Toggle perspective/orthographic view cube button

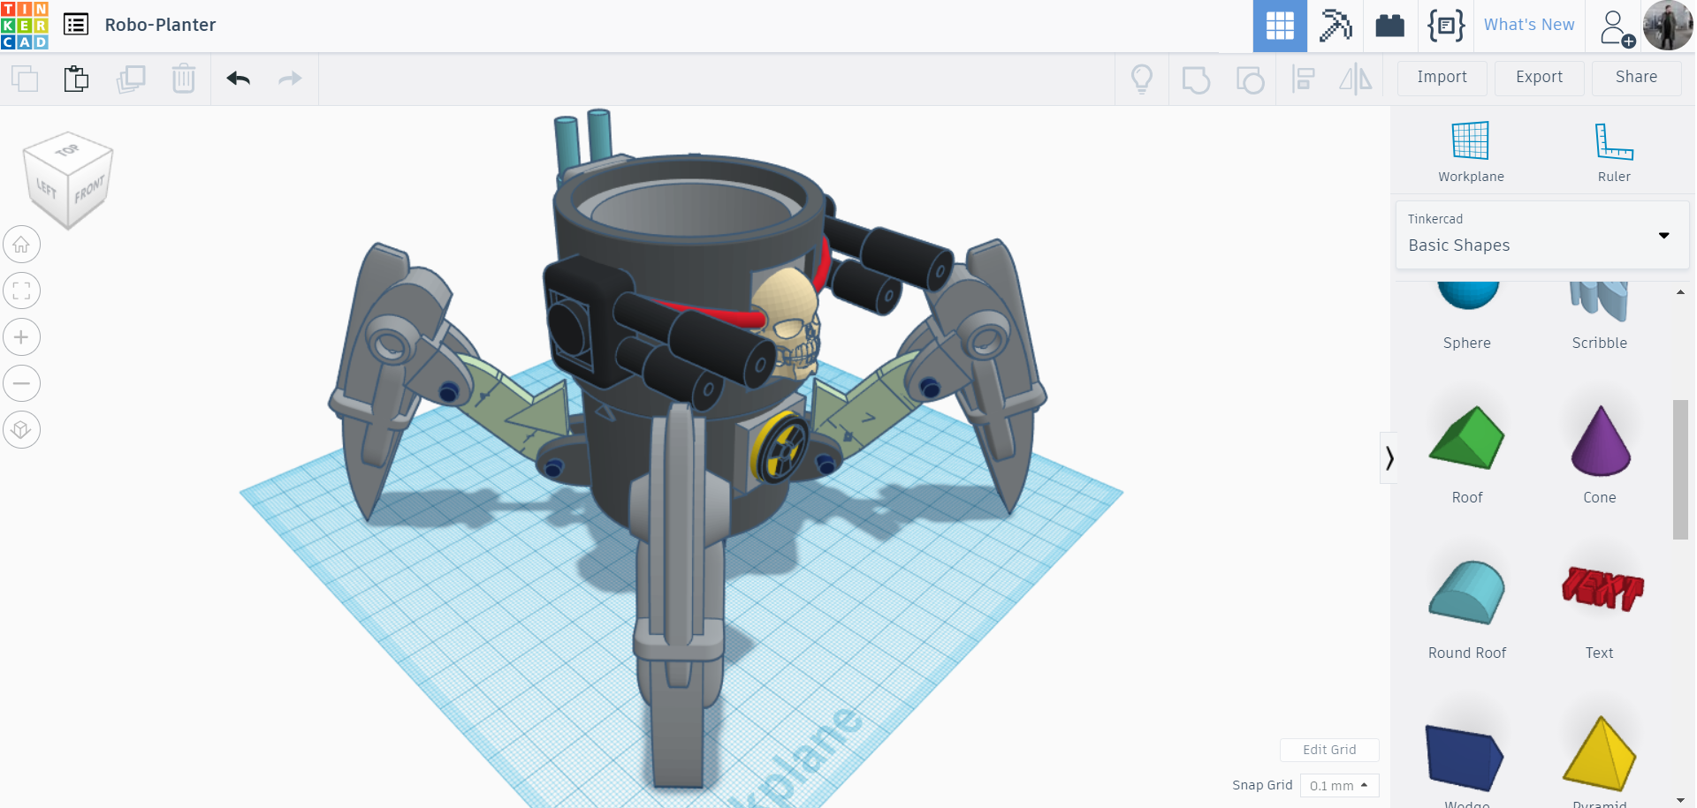[21, 430]
